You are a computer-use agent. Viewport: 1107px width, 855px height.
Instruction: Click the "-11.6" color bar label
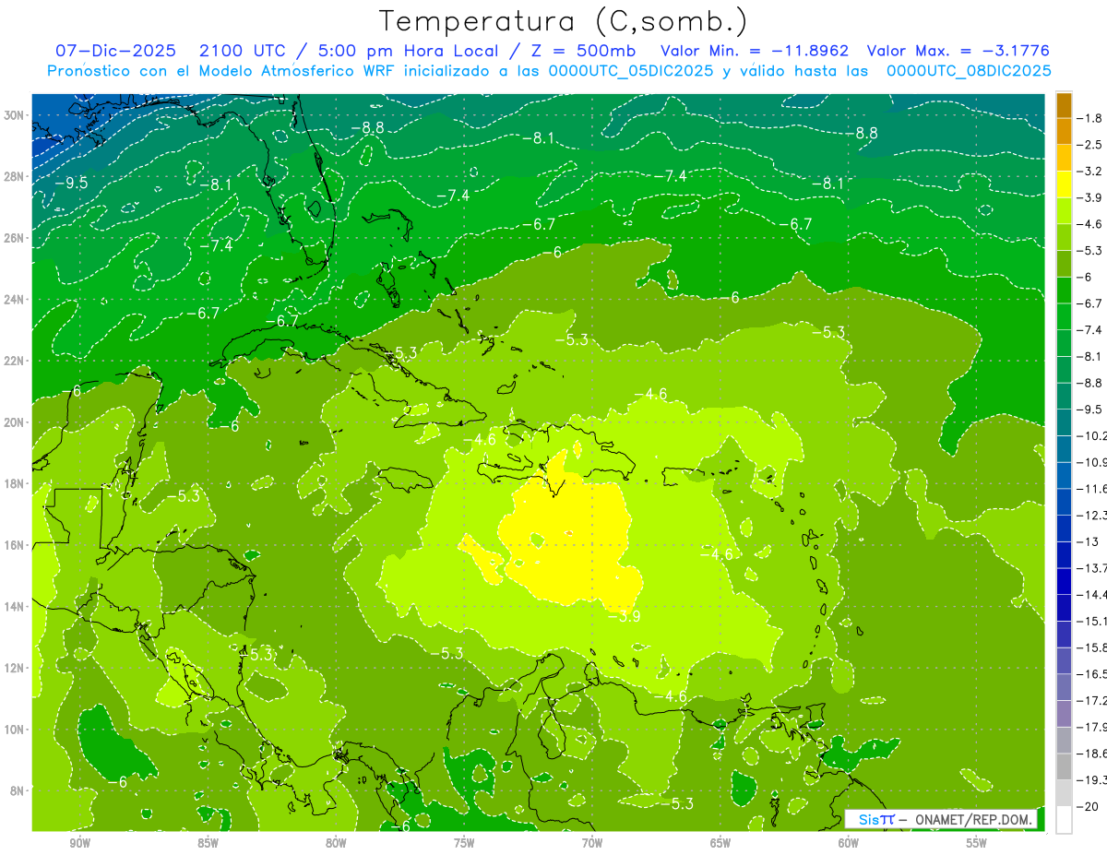1092,489
